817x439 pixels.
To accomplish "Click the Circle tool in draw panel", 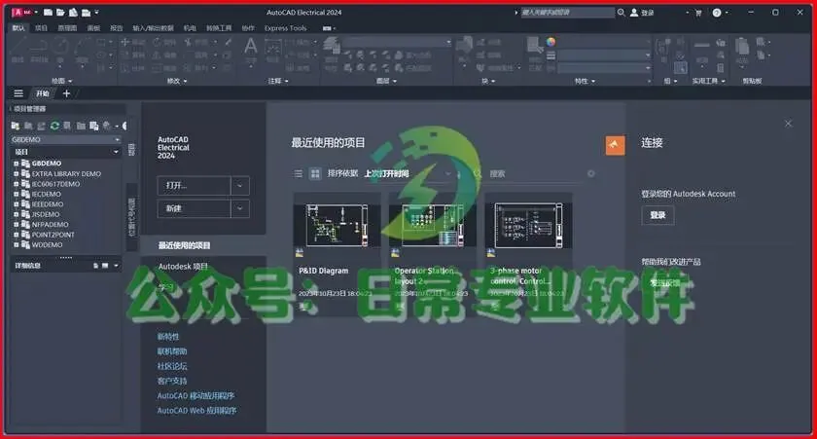I will click(60, 47).
